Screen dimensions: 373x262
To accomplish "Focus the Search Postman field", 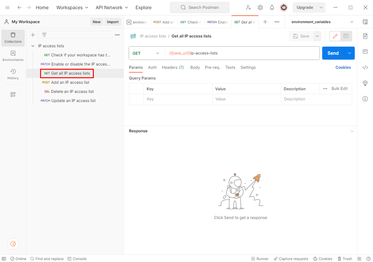I will click(x=199, y=8).
